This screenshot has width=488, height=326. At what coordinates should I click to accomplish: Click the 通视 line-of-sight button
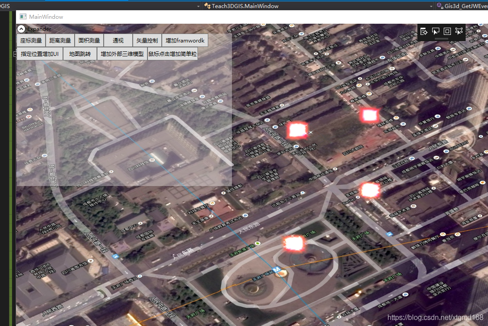pyautogui.click(x=118, y=41)
